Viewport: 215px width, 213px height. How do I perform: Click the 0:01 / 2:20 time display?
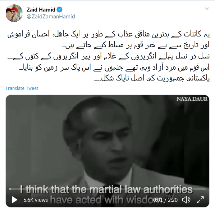[x=165, y=200]
